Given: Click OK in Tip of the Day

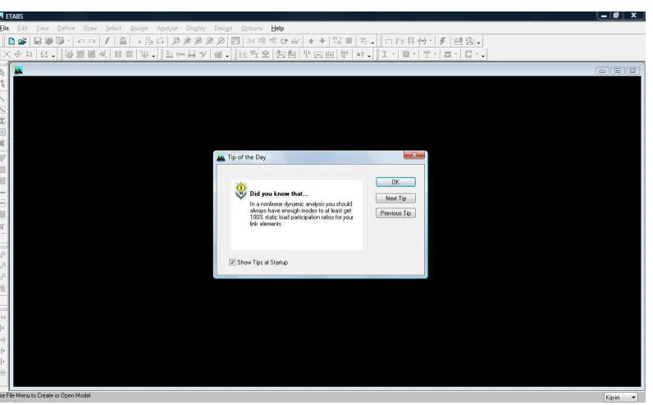Looking at the screenshot, I should tap(395, 182).
